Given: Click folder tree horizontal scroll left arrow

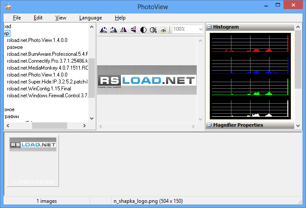Looking at the screenshot, I should click(8, 125).
